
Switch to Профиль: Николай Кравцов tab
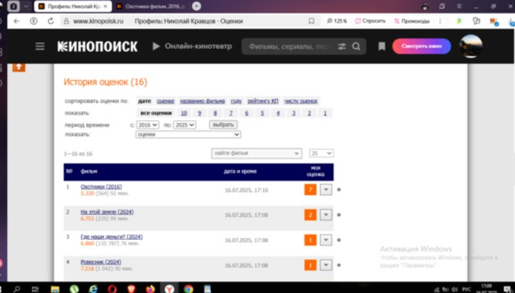click(x=73, y=6)
